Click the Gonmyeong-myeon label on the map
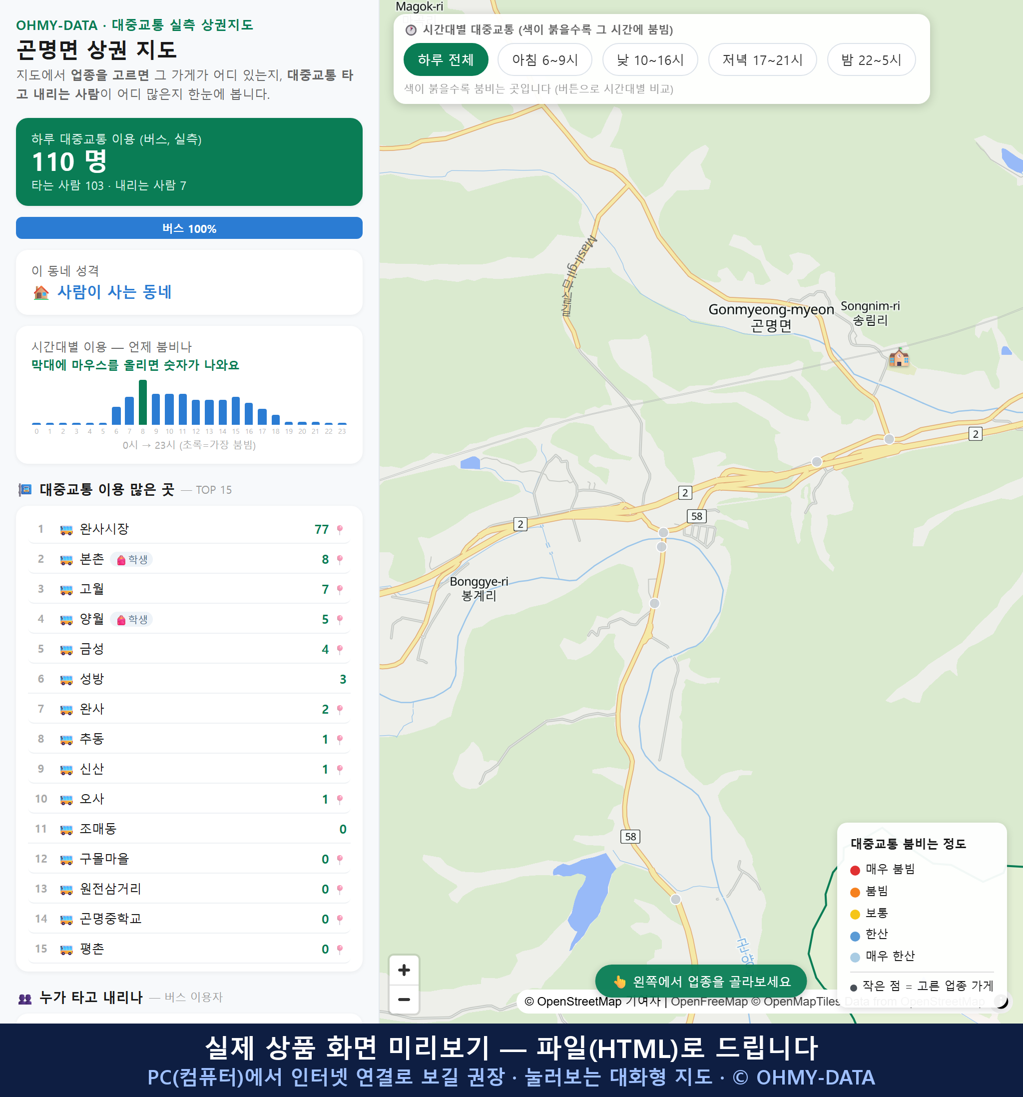Viewport: 1023px width, 1097px height. pos(771,309)
